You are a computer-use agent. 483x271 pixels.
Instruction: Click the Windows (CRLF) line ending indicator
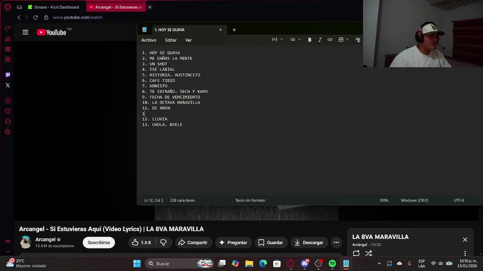tap(414, 200)
